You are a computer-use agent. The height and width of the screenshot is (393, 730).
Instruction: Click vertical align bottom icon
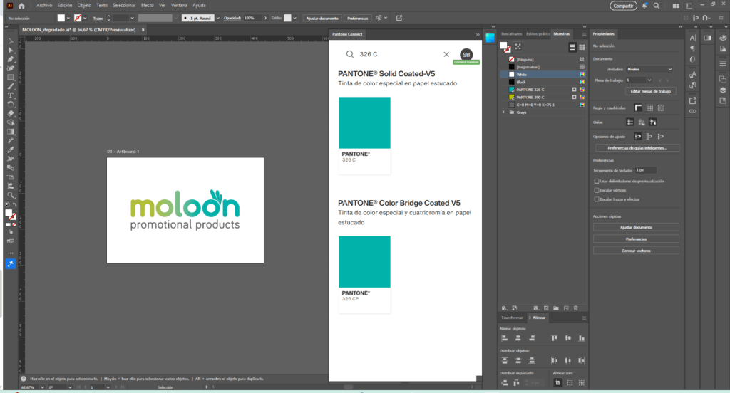[582, 338]
